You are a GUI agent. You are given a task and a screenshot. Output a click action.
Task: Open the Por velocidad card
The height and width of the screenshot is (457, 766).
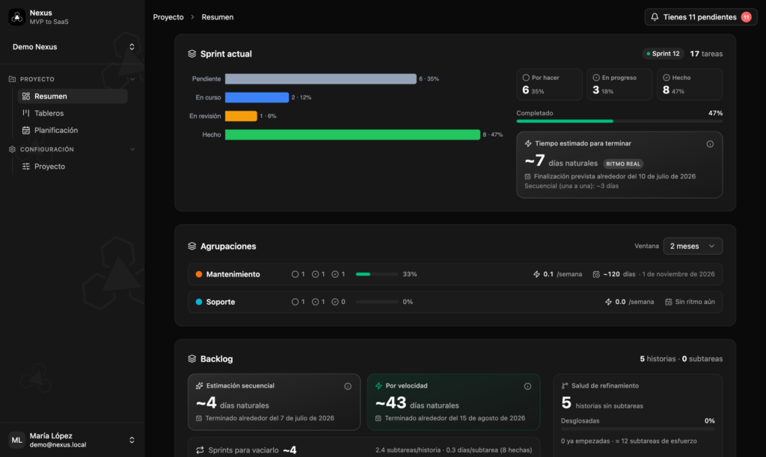(454, 402)
